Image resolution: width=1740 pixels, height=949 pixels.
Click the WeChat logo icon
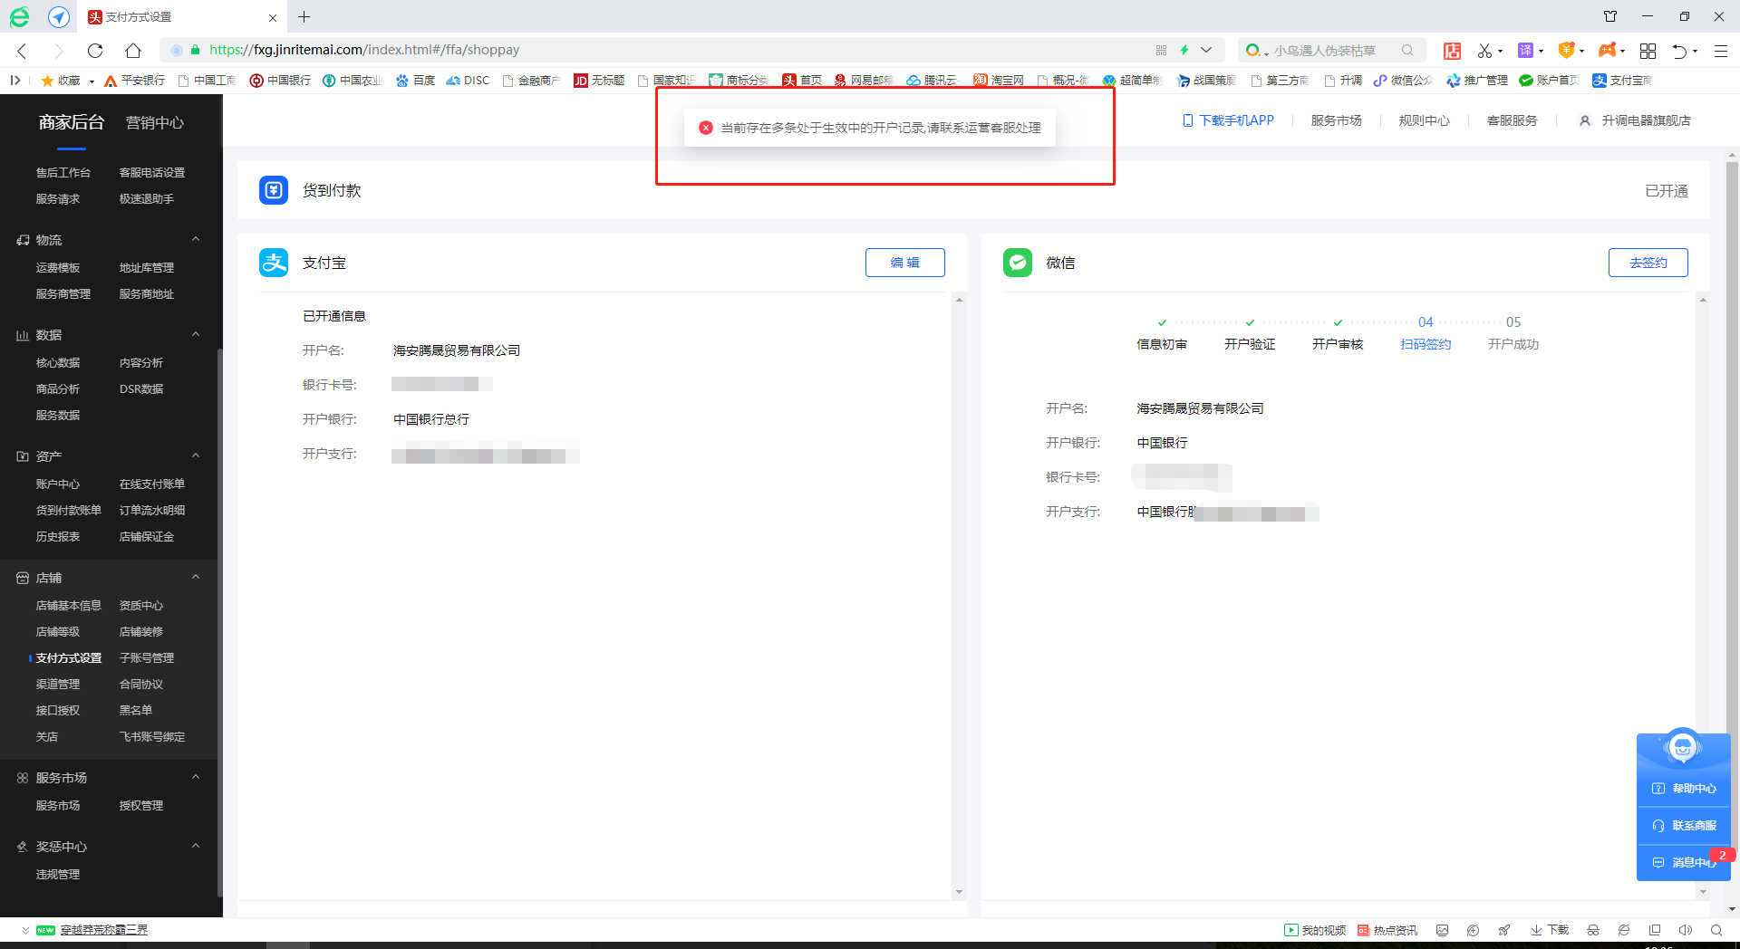click(1018, 263)
